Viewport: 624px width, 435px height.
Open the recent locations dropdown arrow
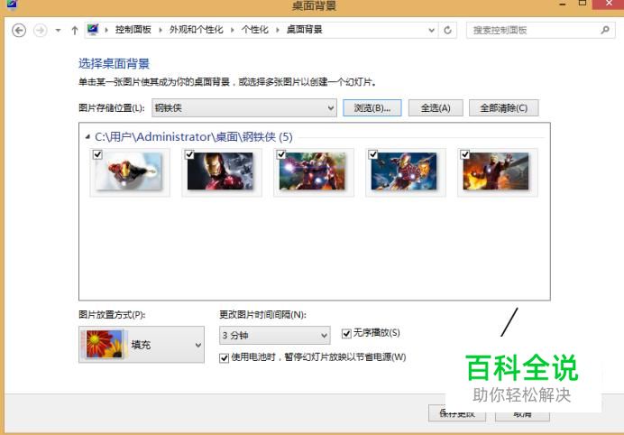pos(58,31)
